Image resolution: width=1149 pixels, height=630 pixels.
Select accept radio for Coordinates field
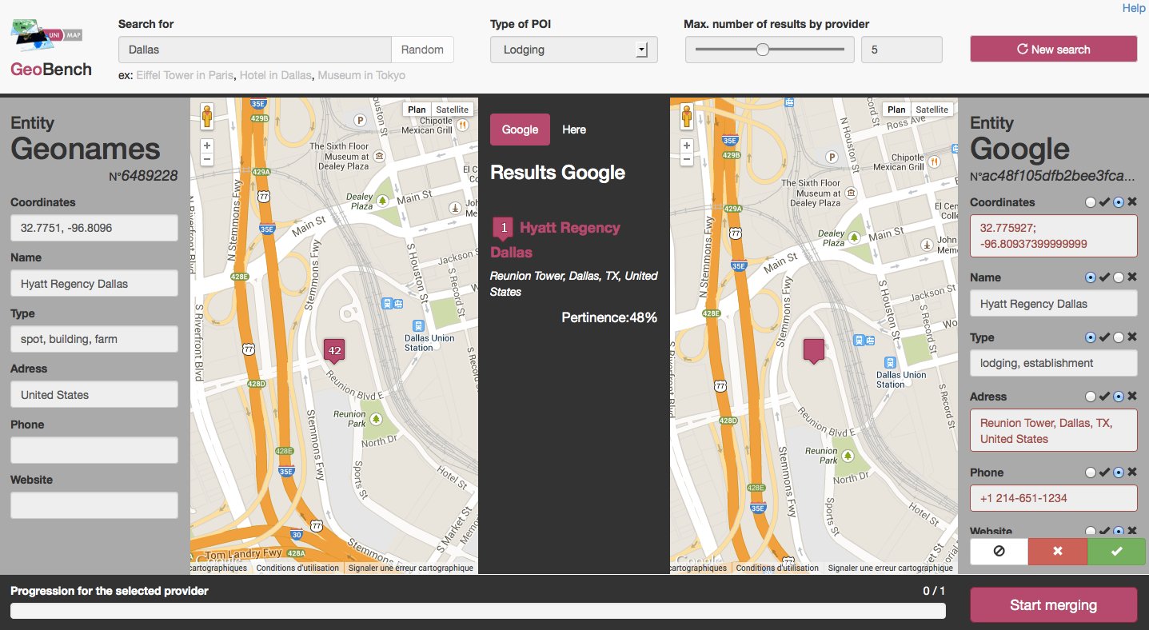1091,203
